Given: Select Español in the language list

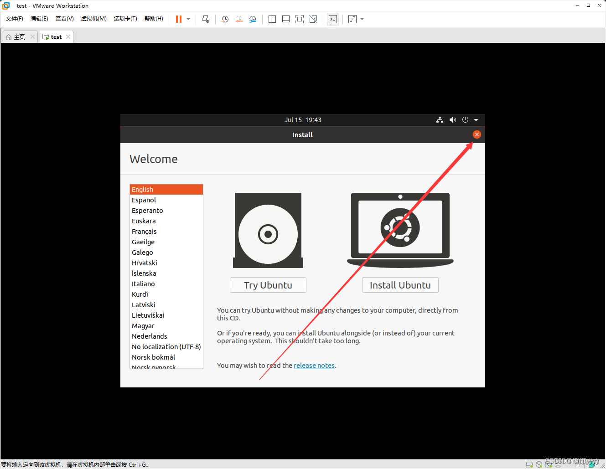Looking at the screenshot, I should click(166, 200).
